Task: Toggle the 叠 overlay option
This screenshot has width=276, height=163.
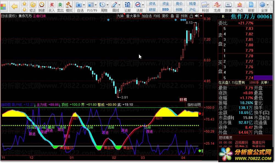Action: (x=172, y=16)
